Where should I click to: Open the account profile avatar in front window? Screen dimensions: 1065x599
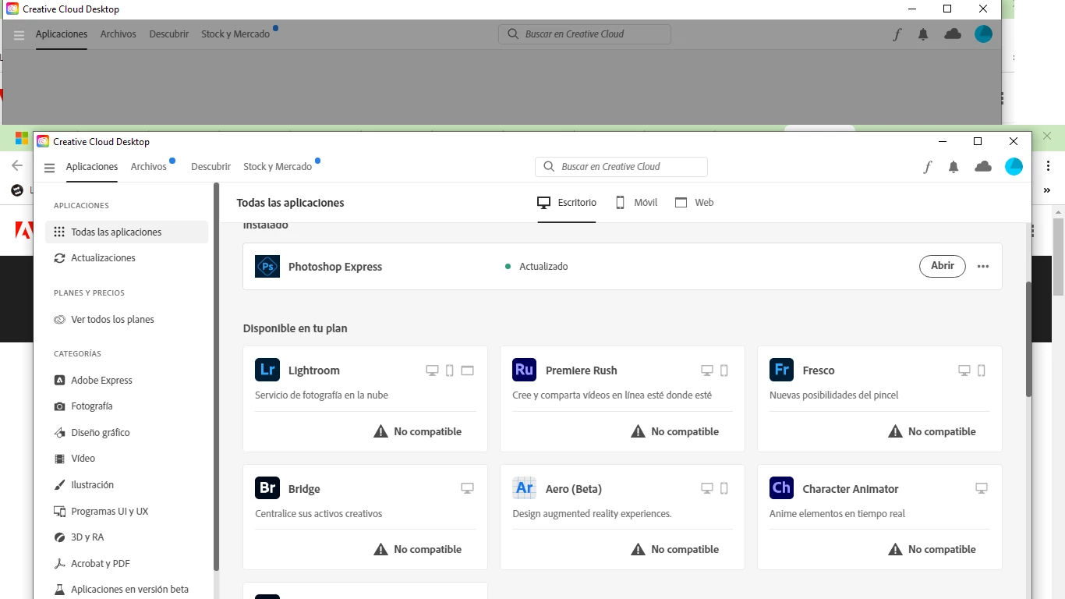click(1014, 166)
